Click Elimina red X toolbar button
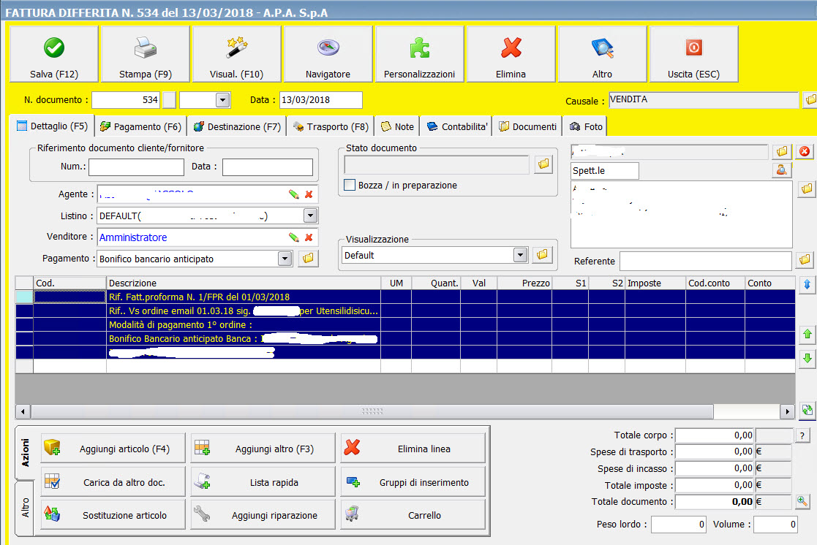 511,54
